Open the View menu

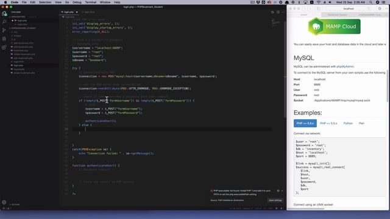(58, 2)
